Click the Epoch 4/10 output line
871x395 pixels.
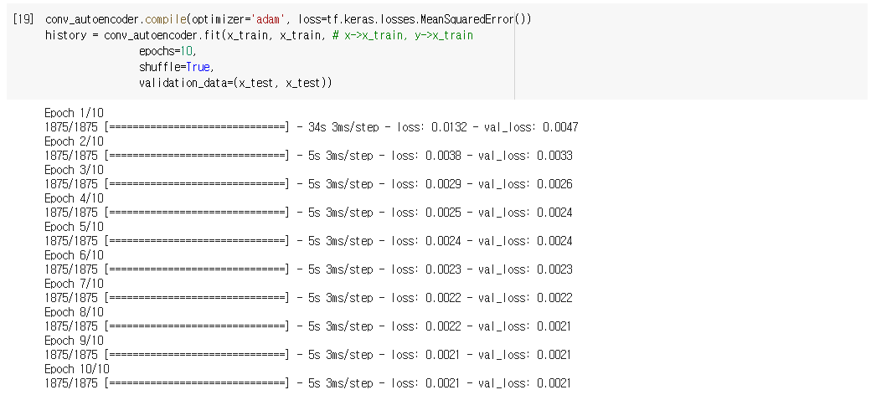pos(74,198)
